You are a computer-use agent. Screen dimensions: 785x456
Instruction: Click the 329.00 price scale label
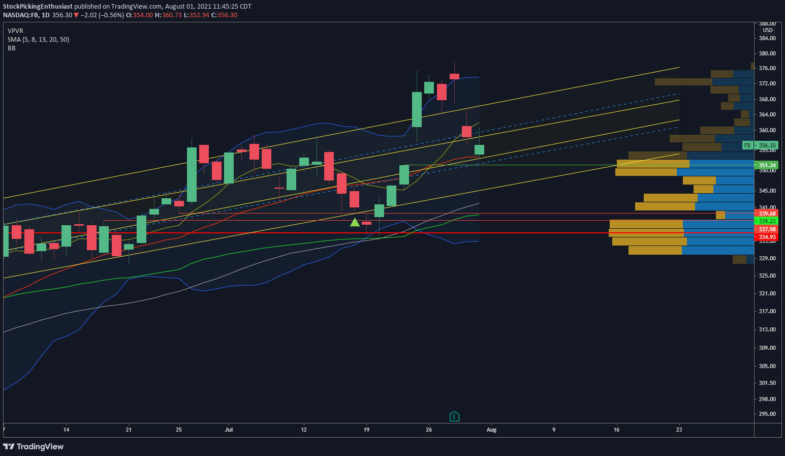point(767,258)
